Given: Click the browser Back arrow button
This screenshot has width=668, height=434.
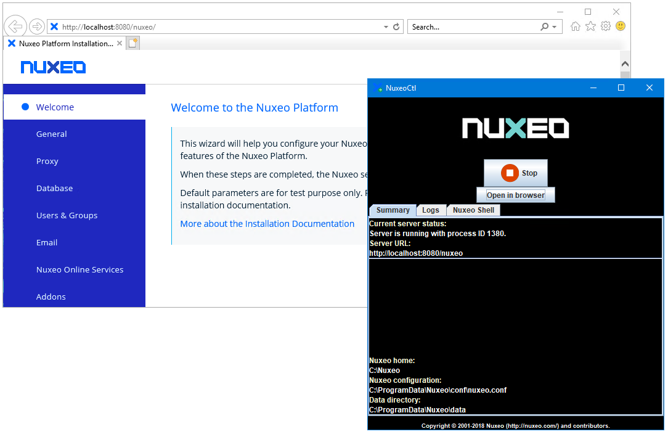Looking at the screenshot, I should (x=15, y=27).
